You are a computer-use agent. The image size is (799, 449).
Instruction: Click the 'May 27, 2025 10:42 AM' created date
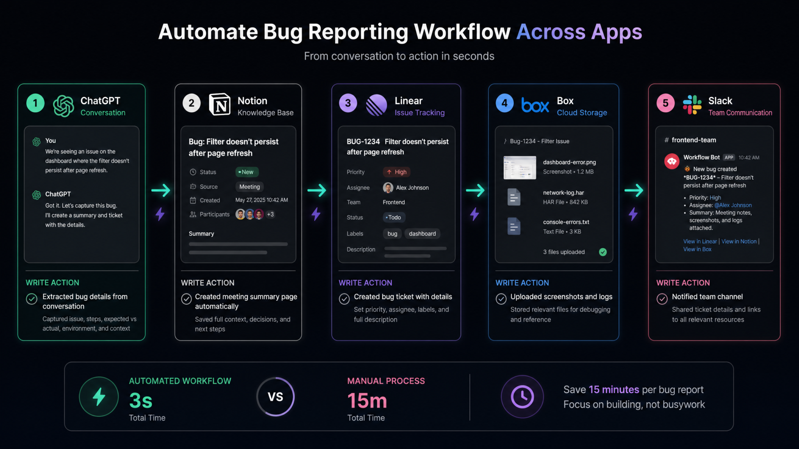tap(262, 200)
